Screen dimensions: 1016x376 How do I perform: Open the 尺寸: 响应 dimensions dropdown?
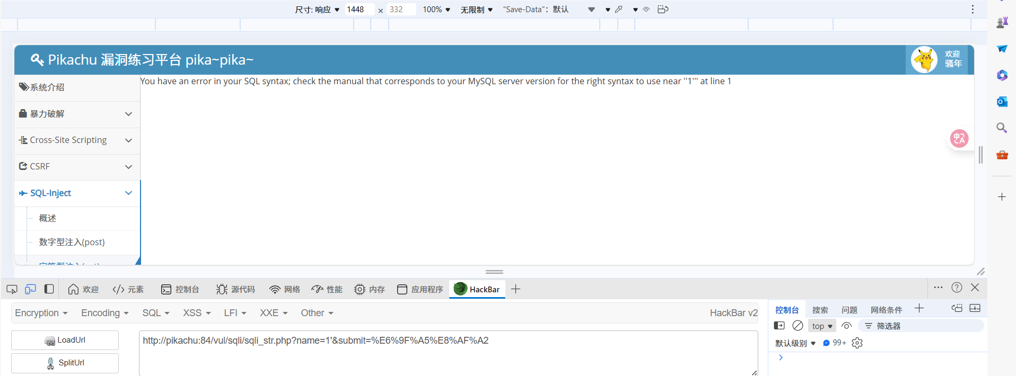pos(317,10)
